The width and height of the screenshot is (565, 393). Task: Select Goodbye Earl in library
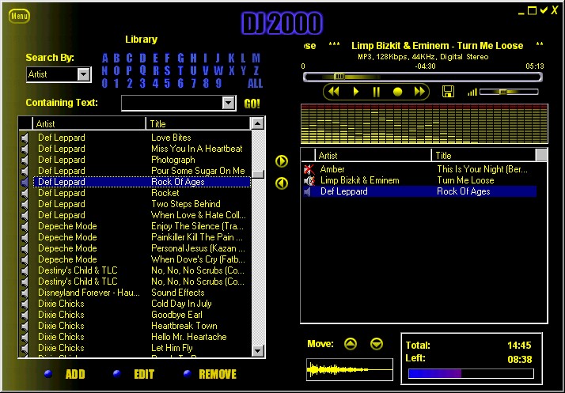coord(142,315)
